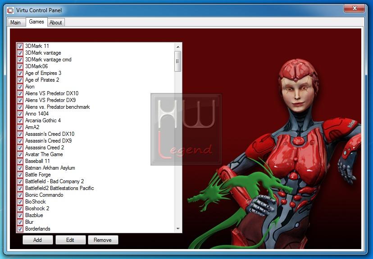Select the Arcania Gothic 4 entry
Screen dimensions: 373x259
(x=43, y=120)
